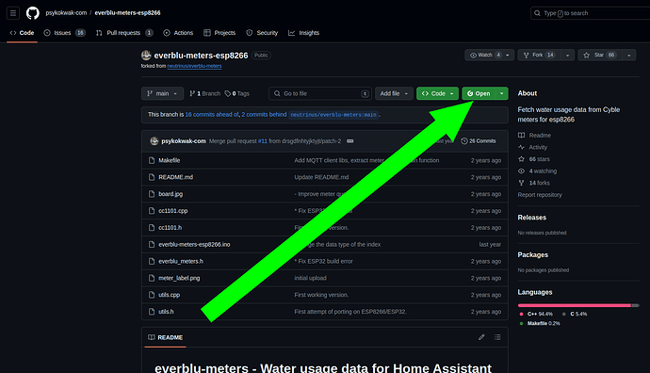The height and width of the screenshot is (373, 650).
Task: Open the main branch selector
Action: point(162,93)
